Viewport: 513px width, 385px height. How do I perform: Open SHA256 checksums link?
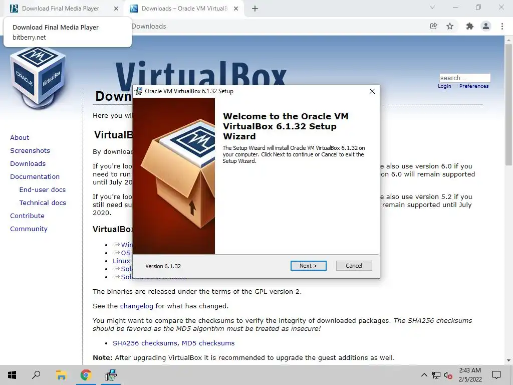(146, 343)
